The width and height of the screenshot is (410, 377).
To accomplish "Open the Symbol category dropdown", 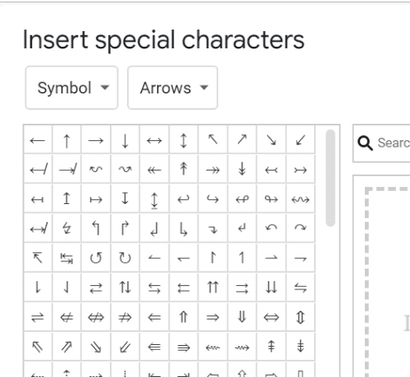I will click(71, 88).
